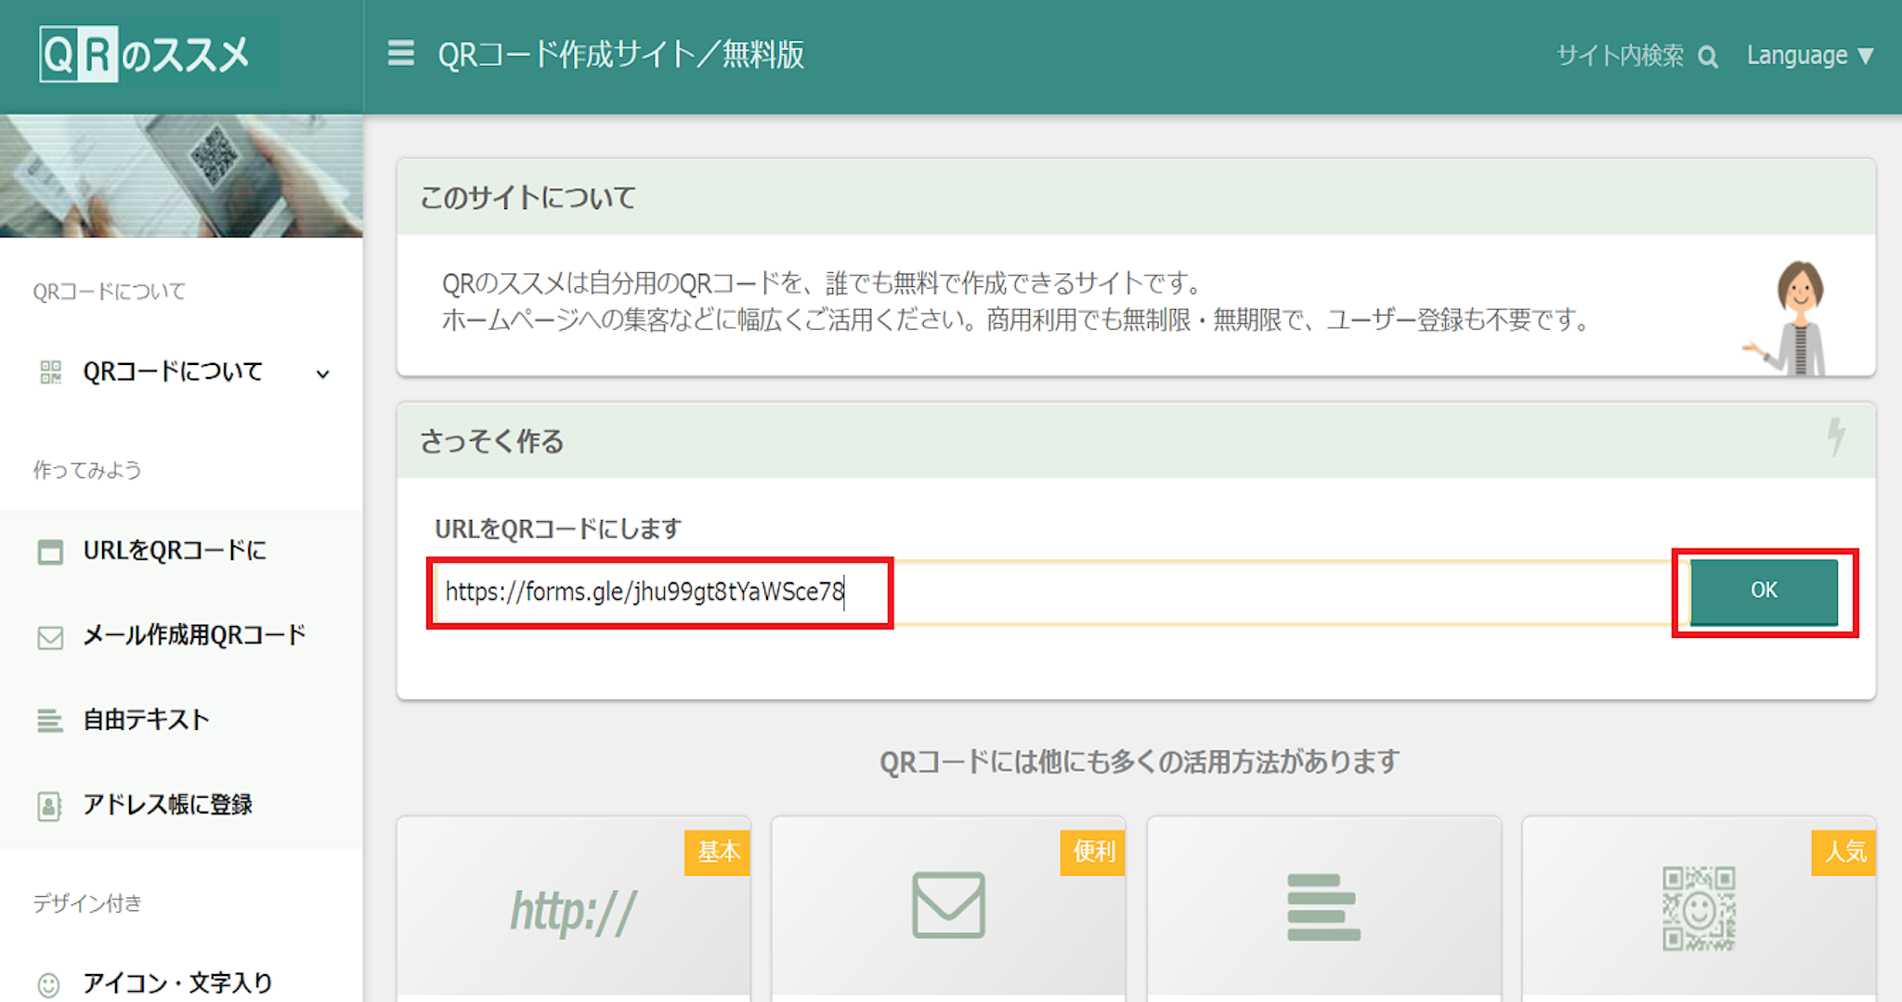Select the text lines card icon
Viewport: 1902px width, 1002px height.
(x=1322, y=906)
